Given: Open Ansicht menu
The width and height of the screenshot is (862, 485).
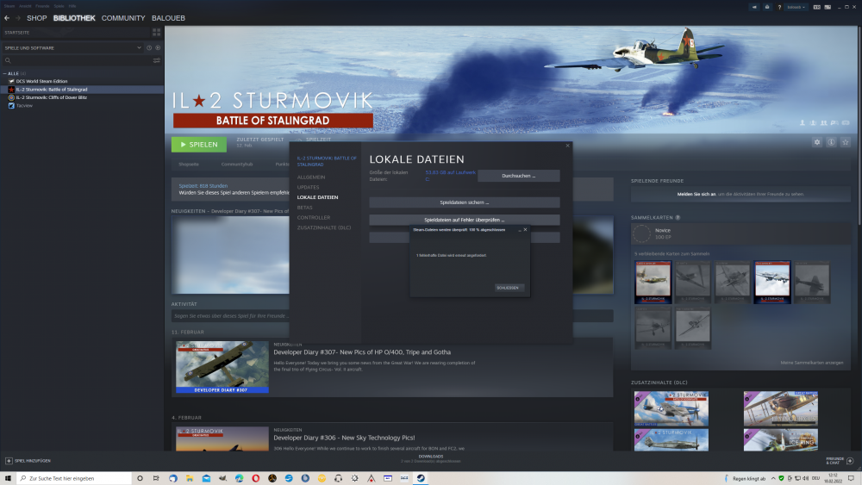Looking at the screenshot, I should (25, 6).
